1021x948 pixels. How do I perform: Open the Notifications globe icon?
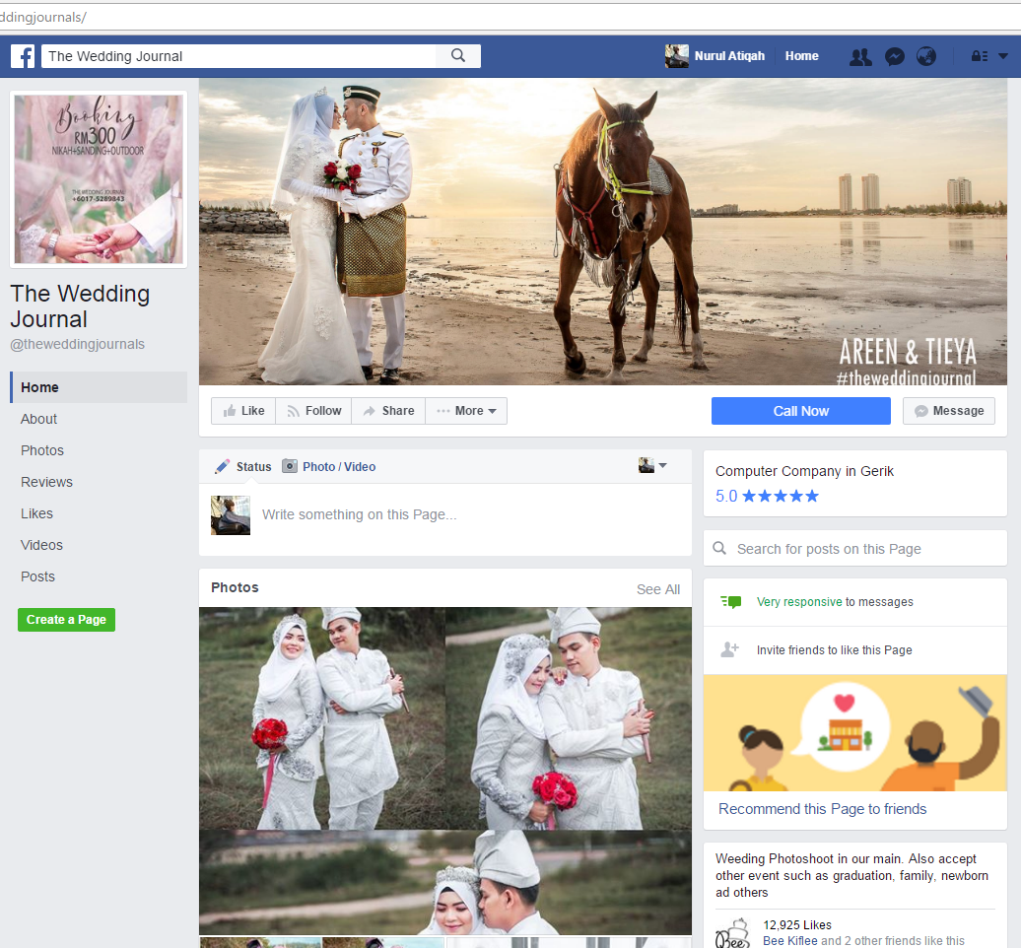926,57
